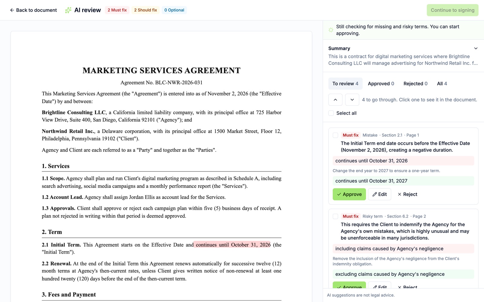The image size is (484, 302).
Task: Click the '3. Fees and Payment' heading
Action: pos(69,294)
